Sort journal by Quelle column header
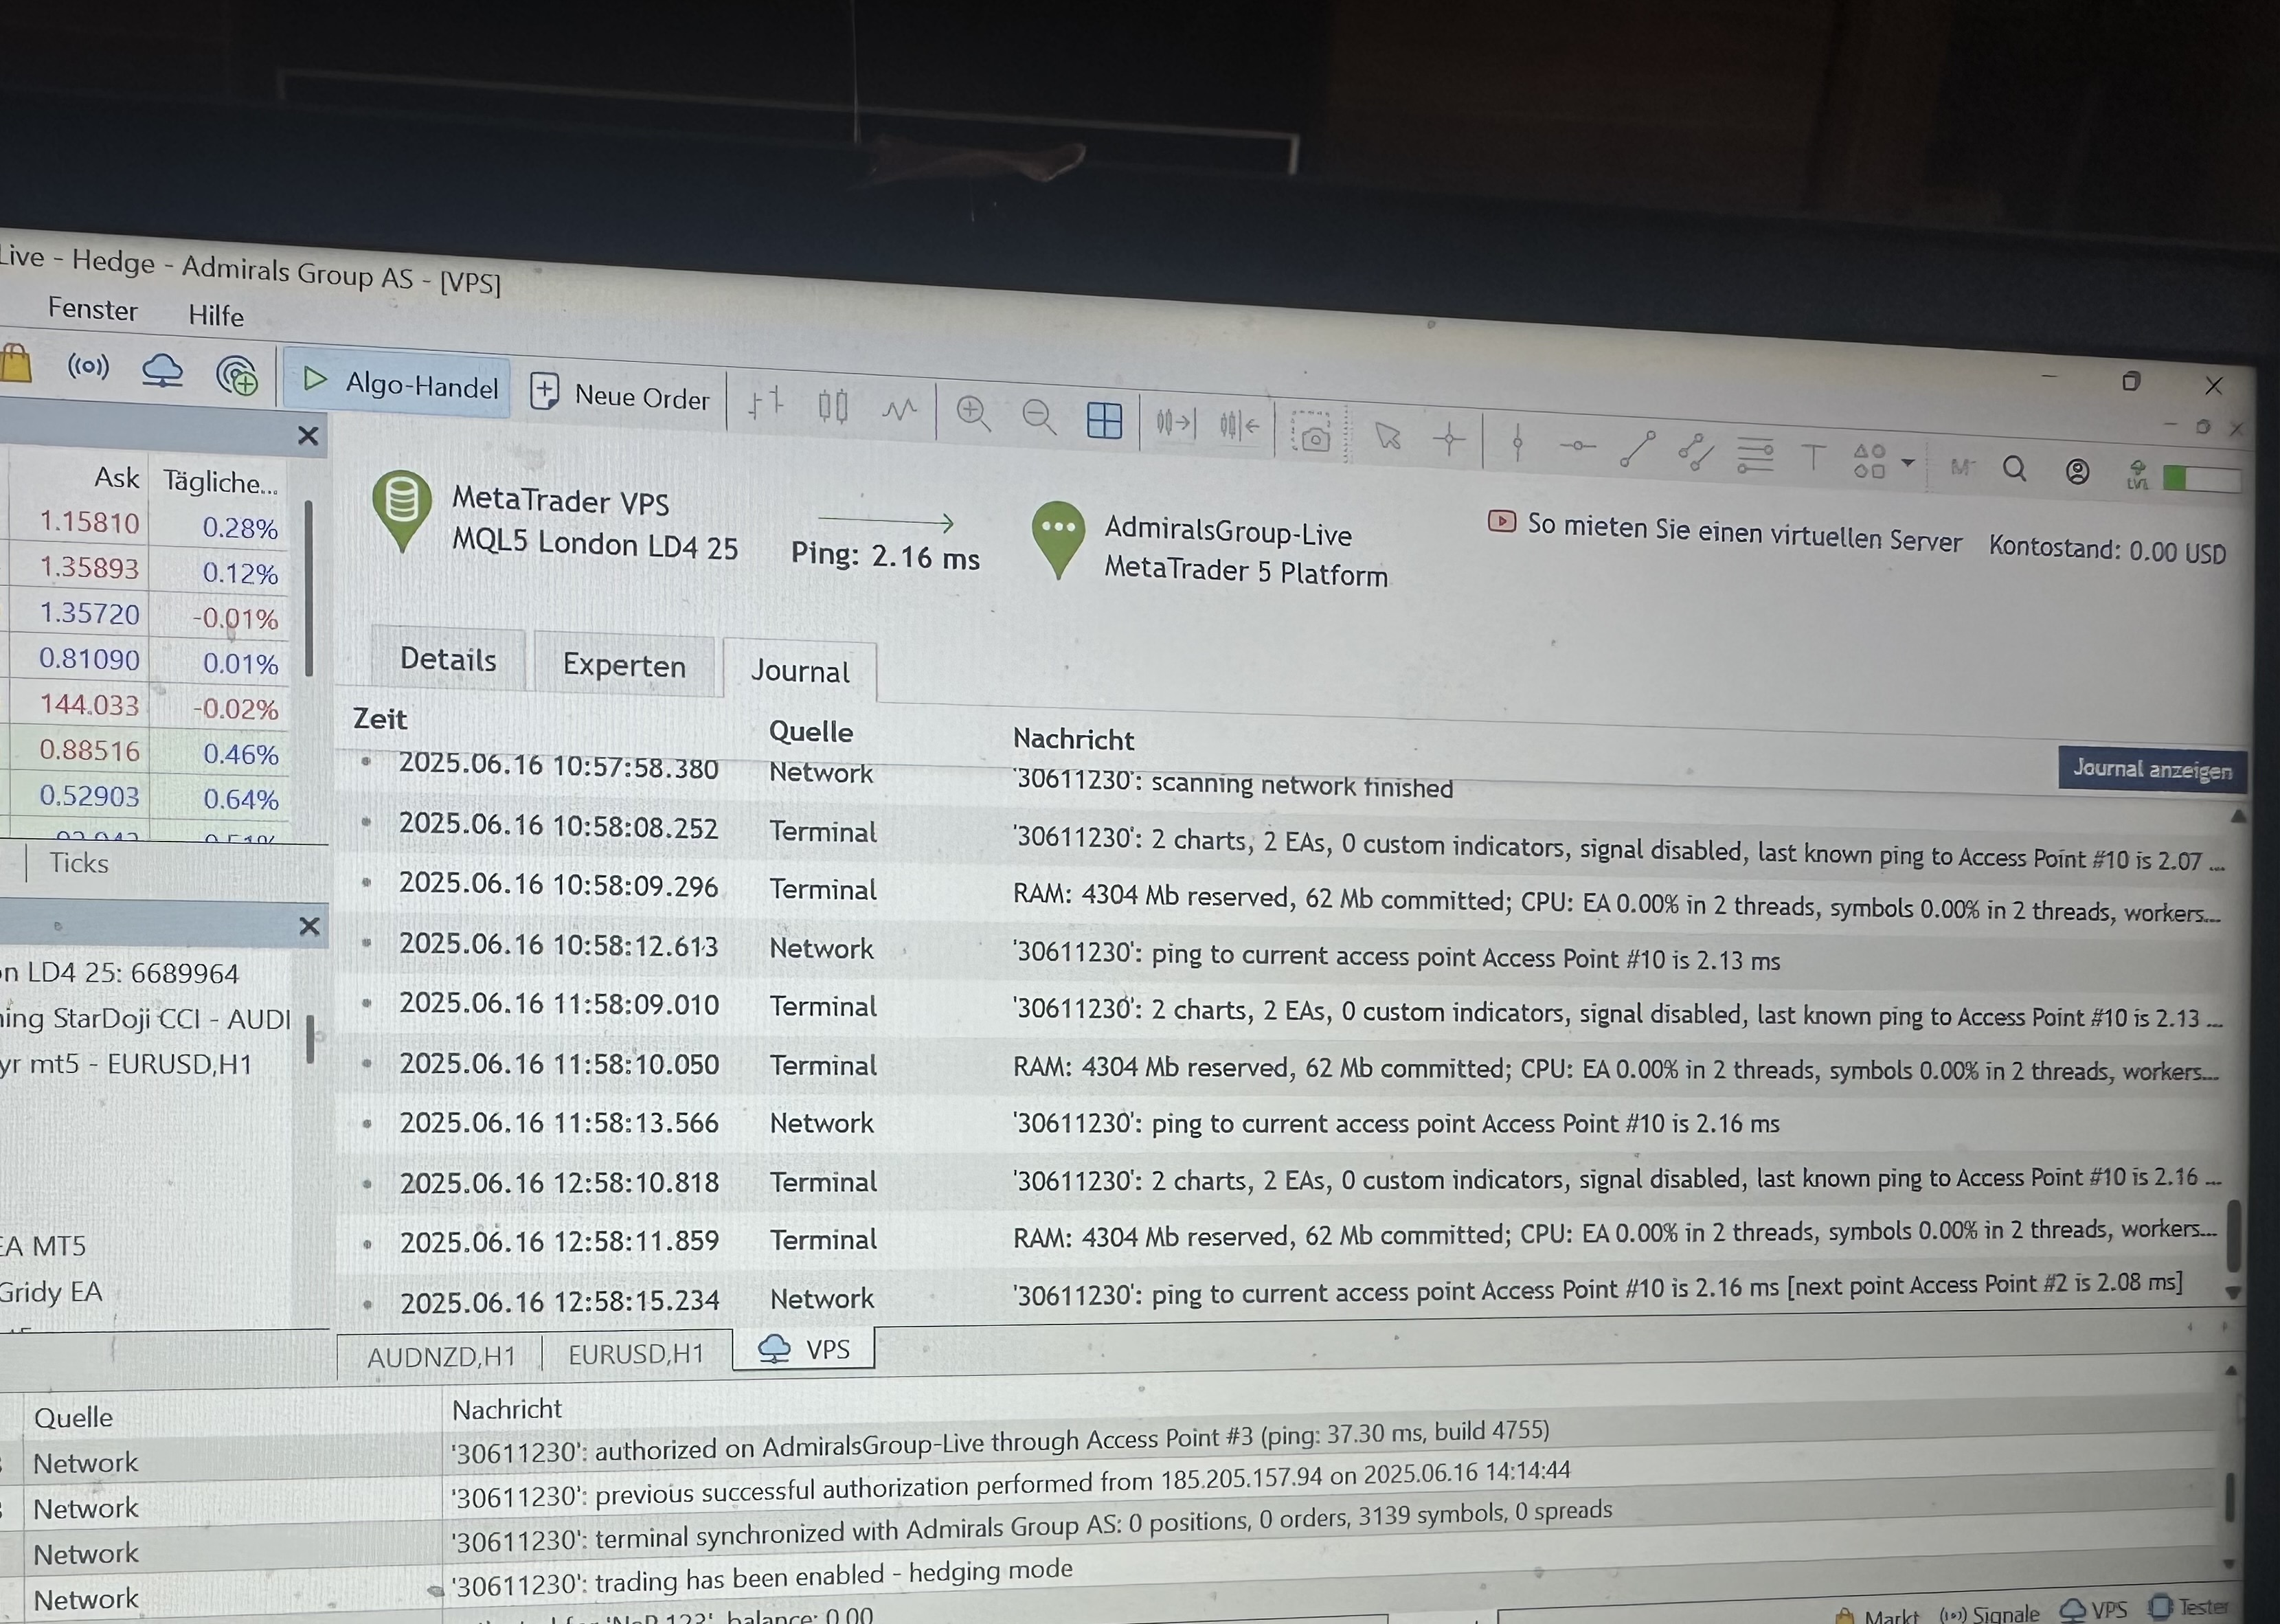Viewport: 2280px width, 1624px height. 811,732
